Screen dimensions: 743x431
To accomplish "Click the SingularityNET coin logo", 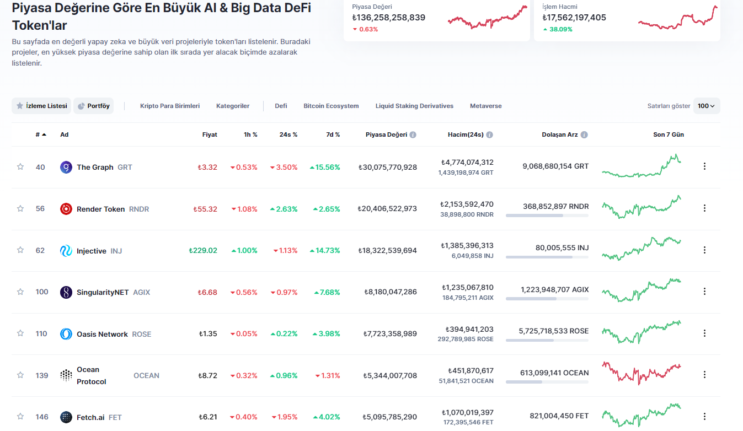I will click(66, 292).
